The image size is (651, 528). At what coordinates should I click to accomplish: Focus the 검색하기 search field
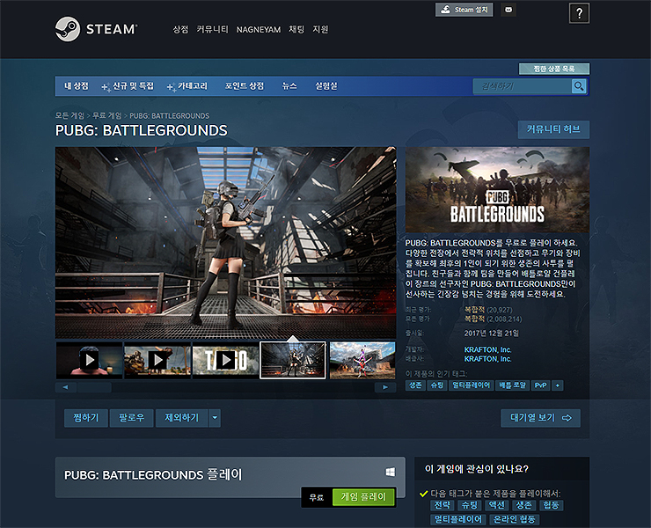pos(523,86)
